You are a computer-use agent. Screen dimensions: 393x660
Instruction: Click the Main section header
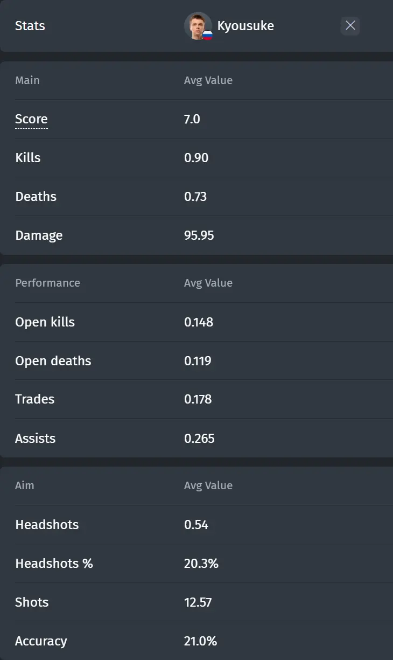tap(27, 80)
